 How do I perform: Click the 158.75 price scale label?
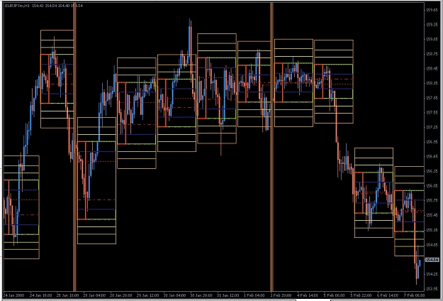coord(433,54)
